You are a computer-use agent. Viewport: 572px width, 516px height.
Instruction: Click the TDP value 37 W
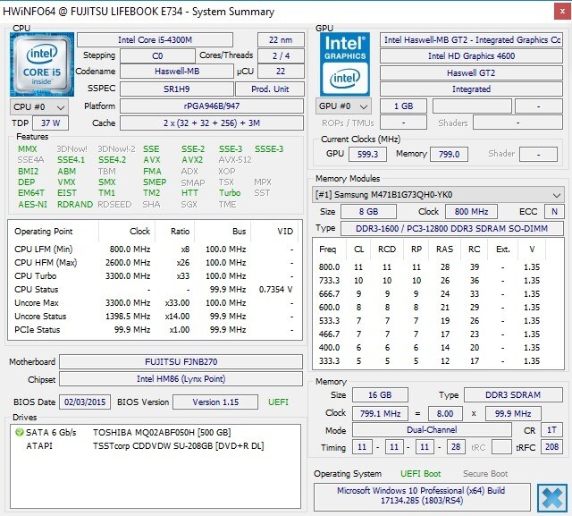pyautogui.click(x=50, y=123)
